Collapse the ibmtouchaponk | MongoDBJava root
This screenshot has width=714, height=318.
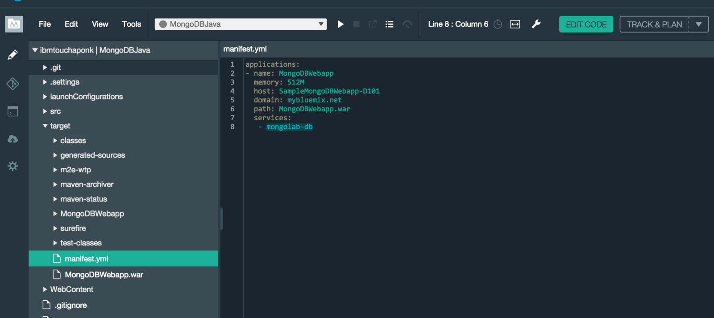click(x=35, y=50)
